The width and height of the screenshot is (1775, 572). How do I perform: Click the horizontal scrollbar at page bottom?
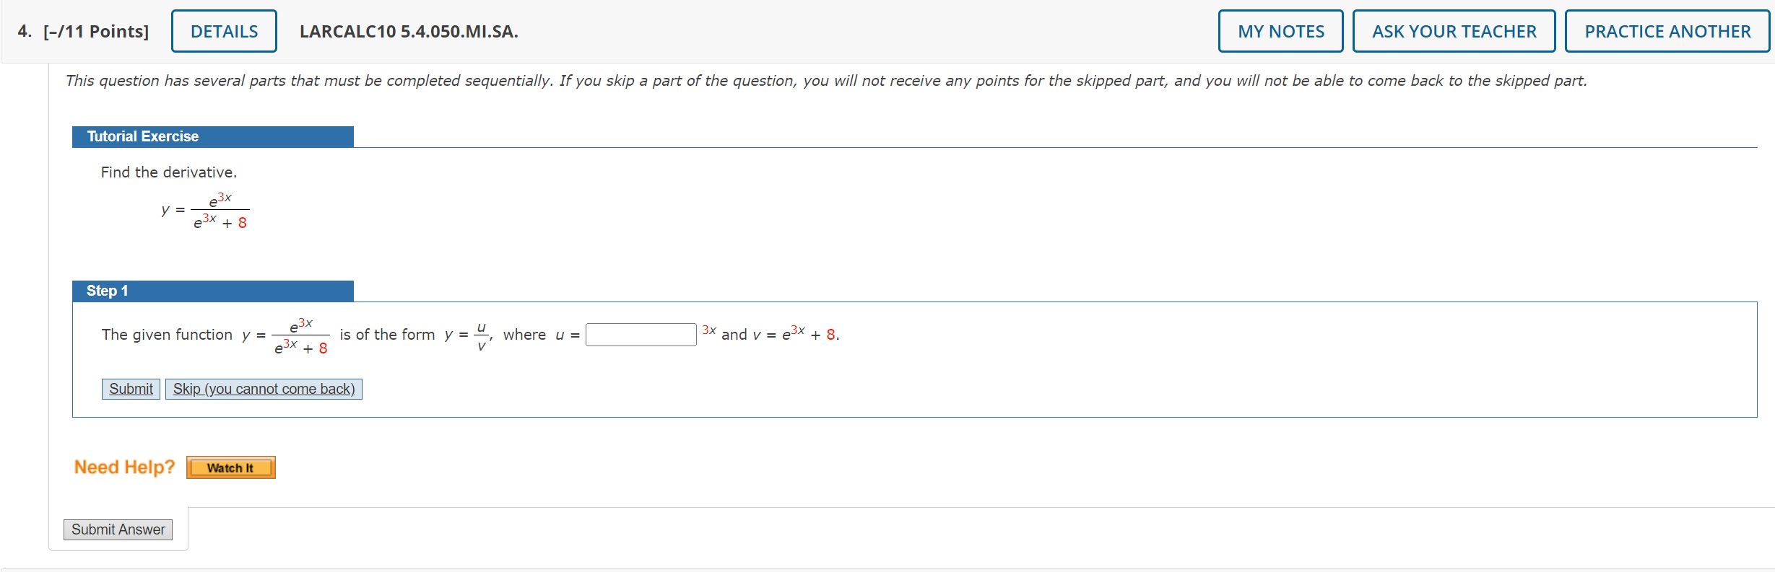887,568
